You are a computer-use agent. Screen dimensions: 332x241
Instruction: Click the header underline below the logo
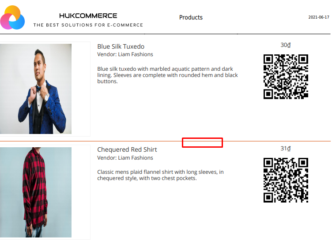click(x=165, y=34)
